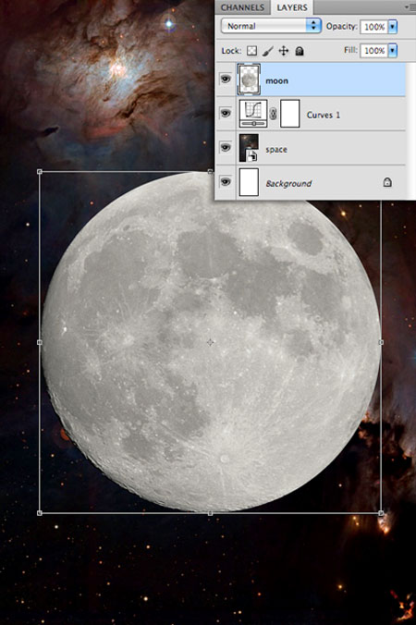Select the space layer name

276,150
